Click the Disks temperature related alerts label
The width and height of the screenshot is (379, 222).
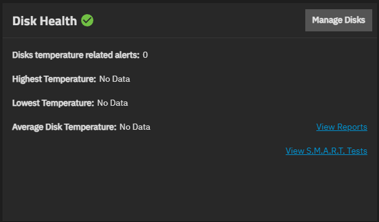pos(76,55)
